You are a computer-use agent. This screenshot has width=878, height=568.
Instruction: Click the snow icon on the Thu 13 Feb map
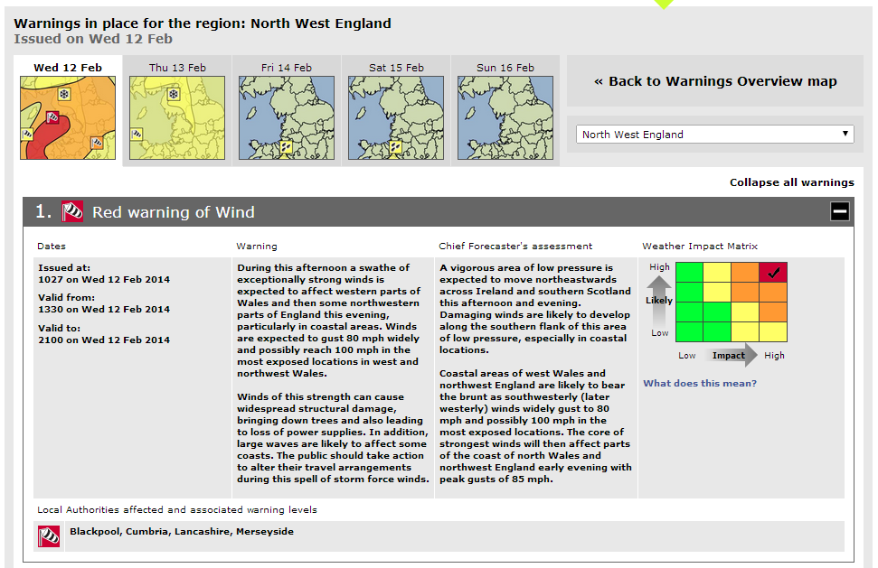pos(174,94)
